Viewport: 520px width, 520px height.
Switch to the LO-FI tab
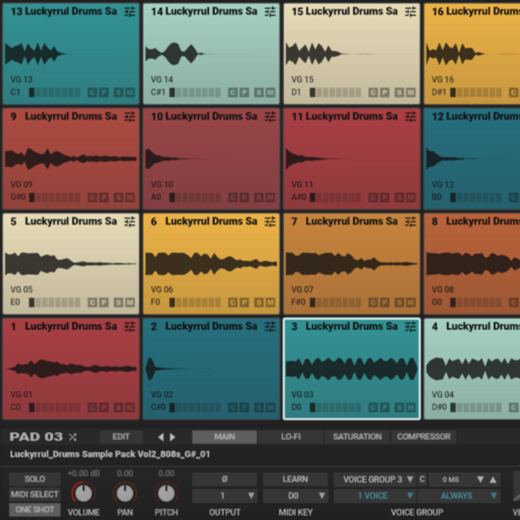point(291,437)
